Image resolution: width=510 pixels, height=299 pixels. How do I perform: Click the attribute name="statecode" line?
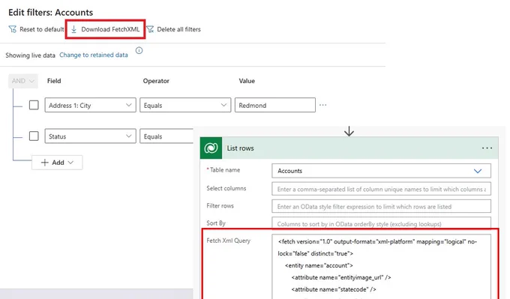point(334,289)
